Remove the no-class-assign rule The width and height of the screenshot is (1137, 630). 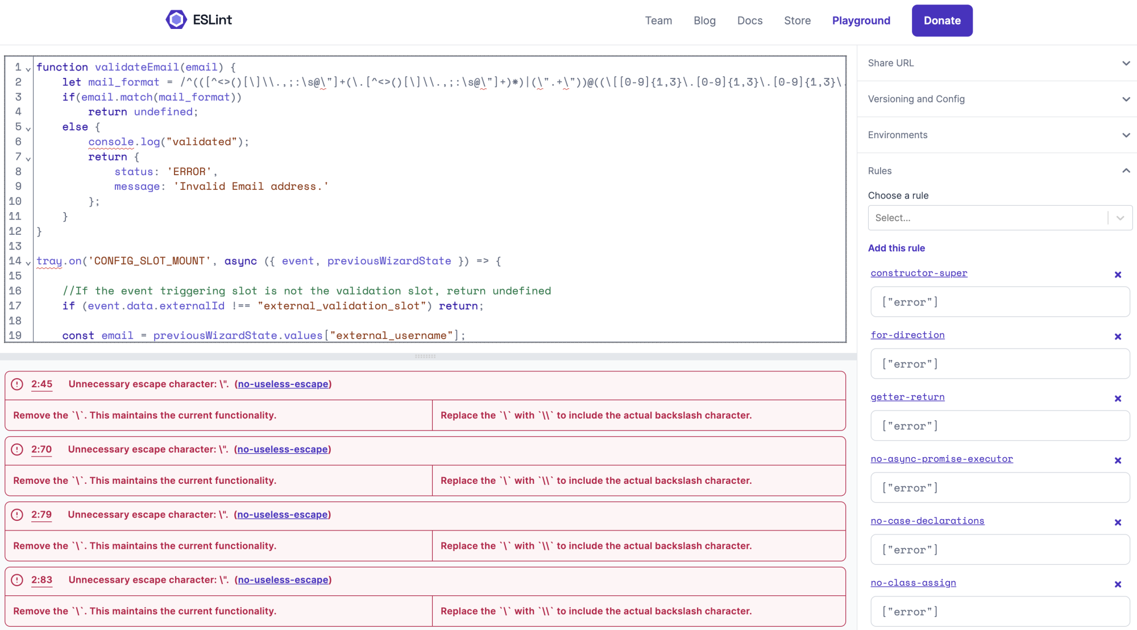click(1118, 584)
